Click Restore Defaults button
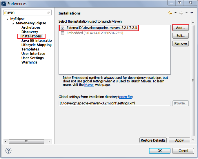 (153, 140)
